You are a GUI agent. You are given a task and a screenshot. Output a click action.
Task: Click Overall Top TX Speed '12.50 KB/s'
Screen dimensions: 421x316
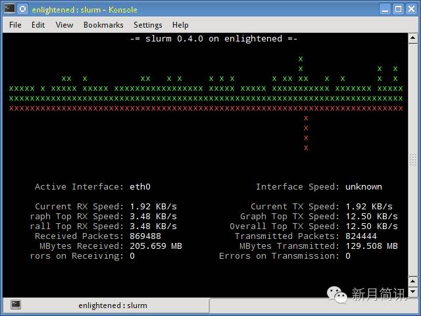tap(372, 226)
